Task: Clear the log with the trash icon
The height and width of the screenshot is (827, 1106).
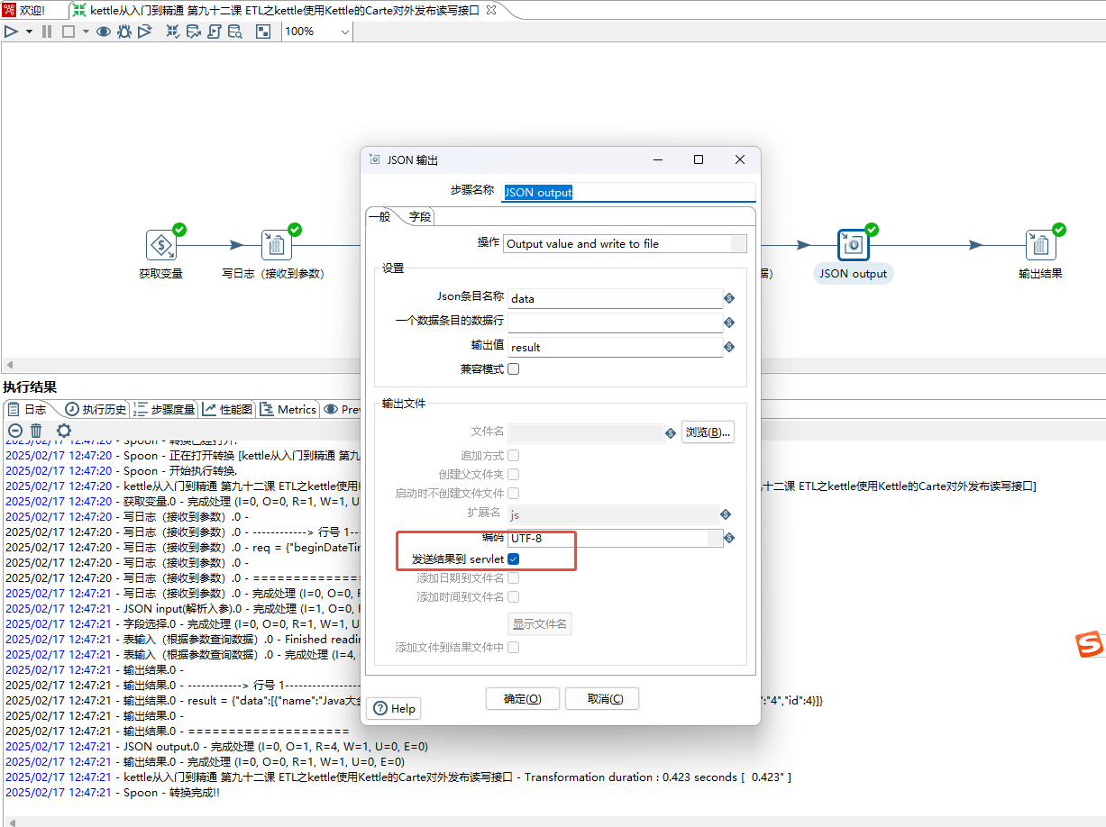Action: (x=36, y=432)
